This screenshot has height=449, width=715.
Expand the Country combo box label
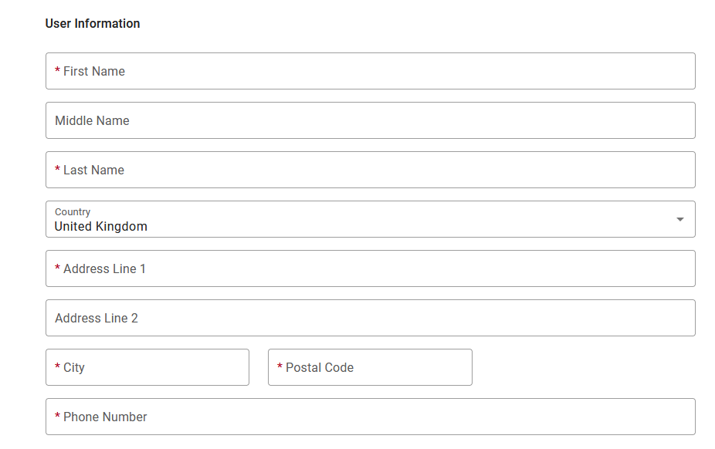tap(73, 211)
